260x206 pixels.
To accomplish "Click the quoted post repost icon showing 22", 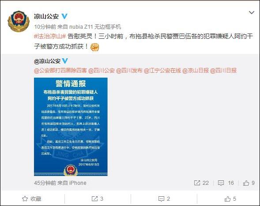I will pyautogui.click(x=201, y=183).
